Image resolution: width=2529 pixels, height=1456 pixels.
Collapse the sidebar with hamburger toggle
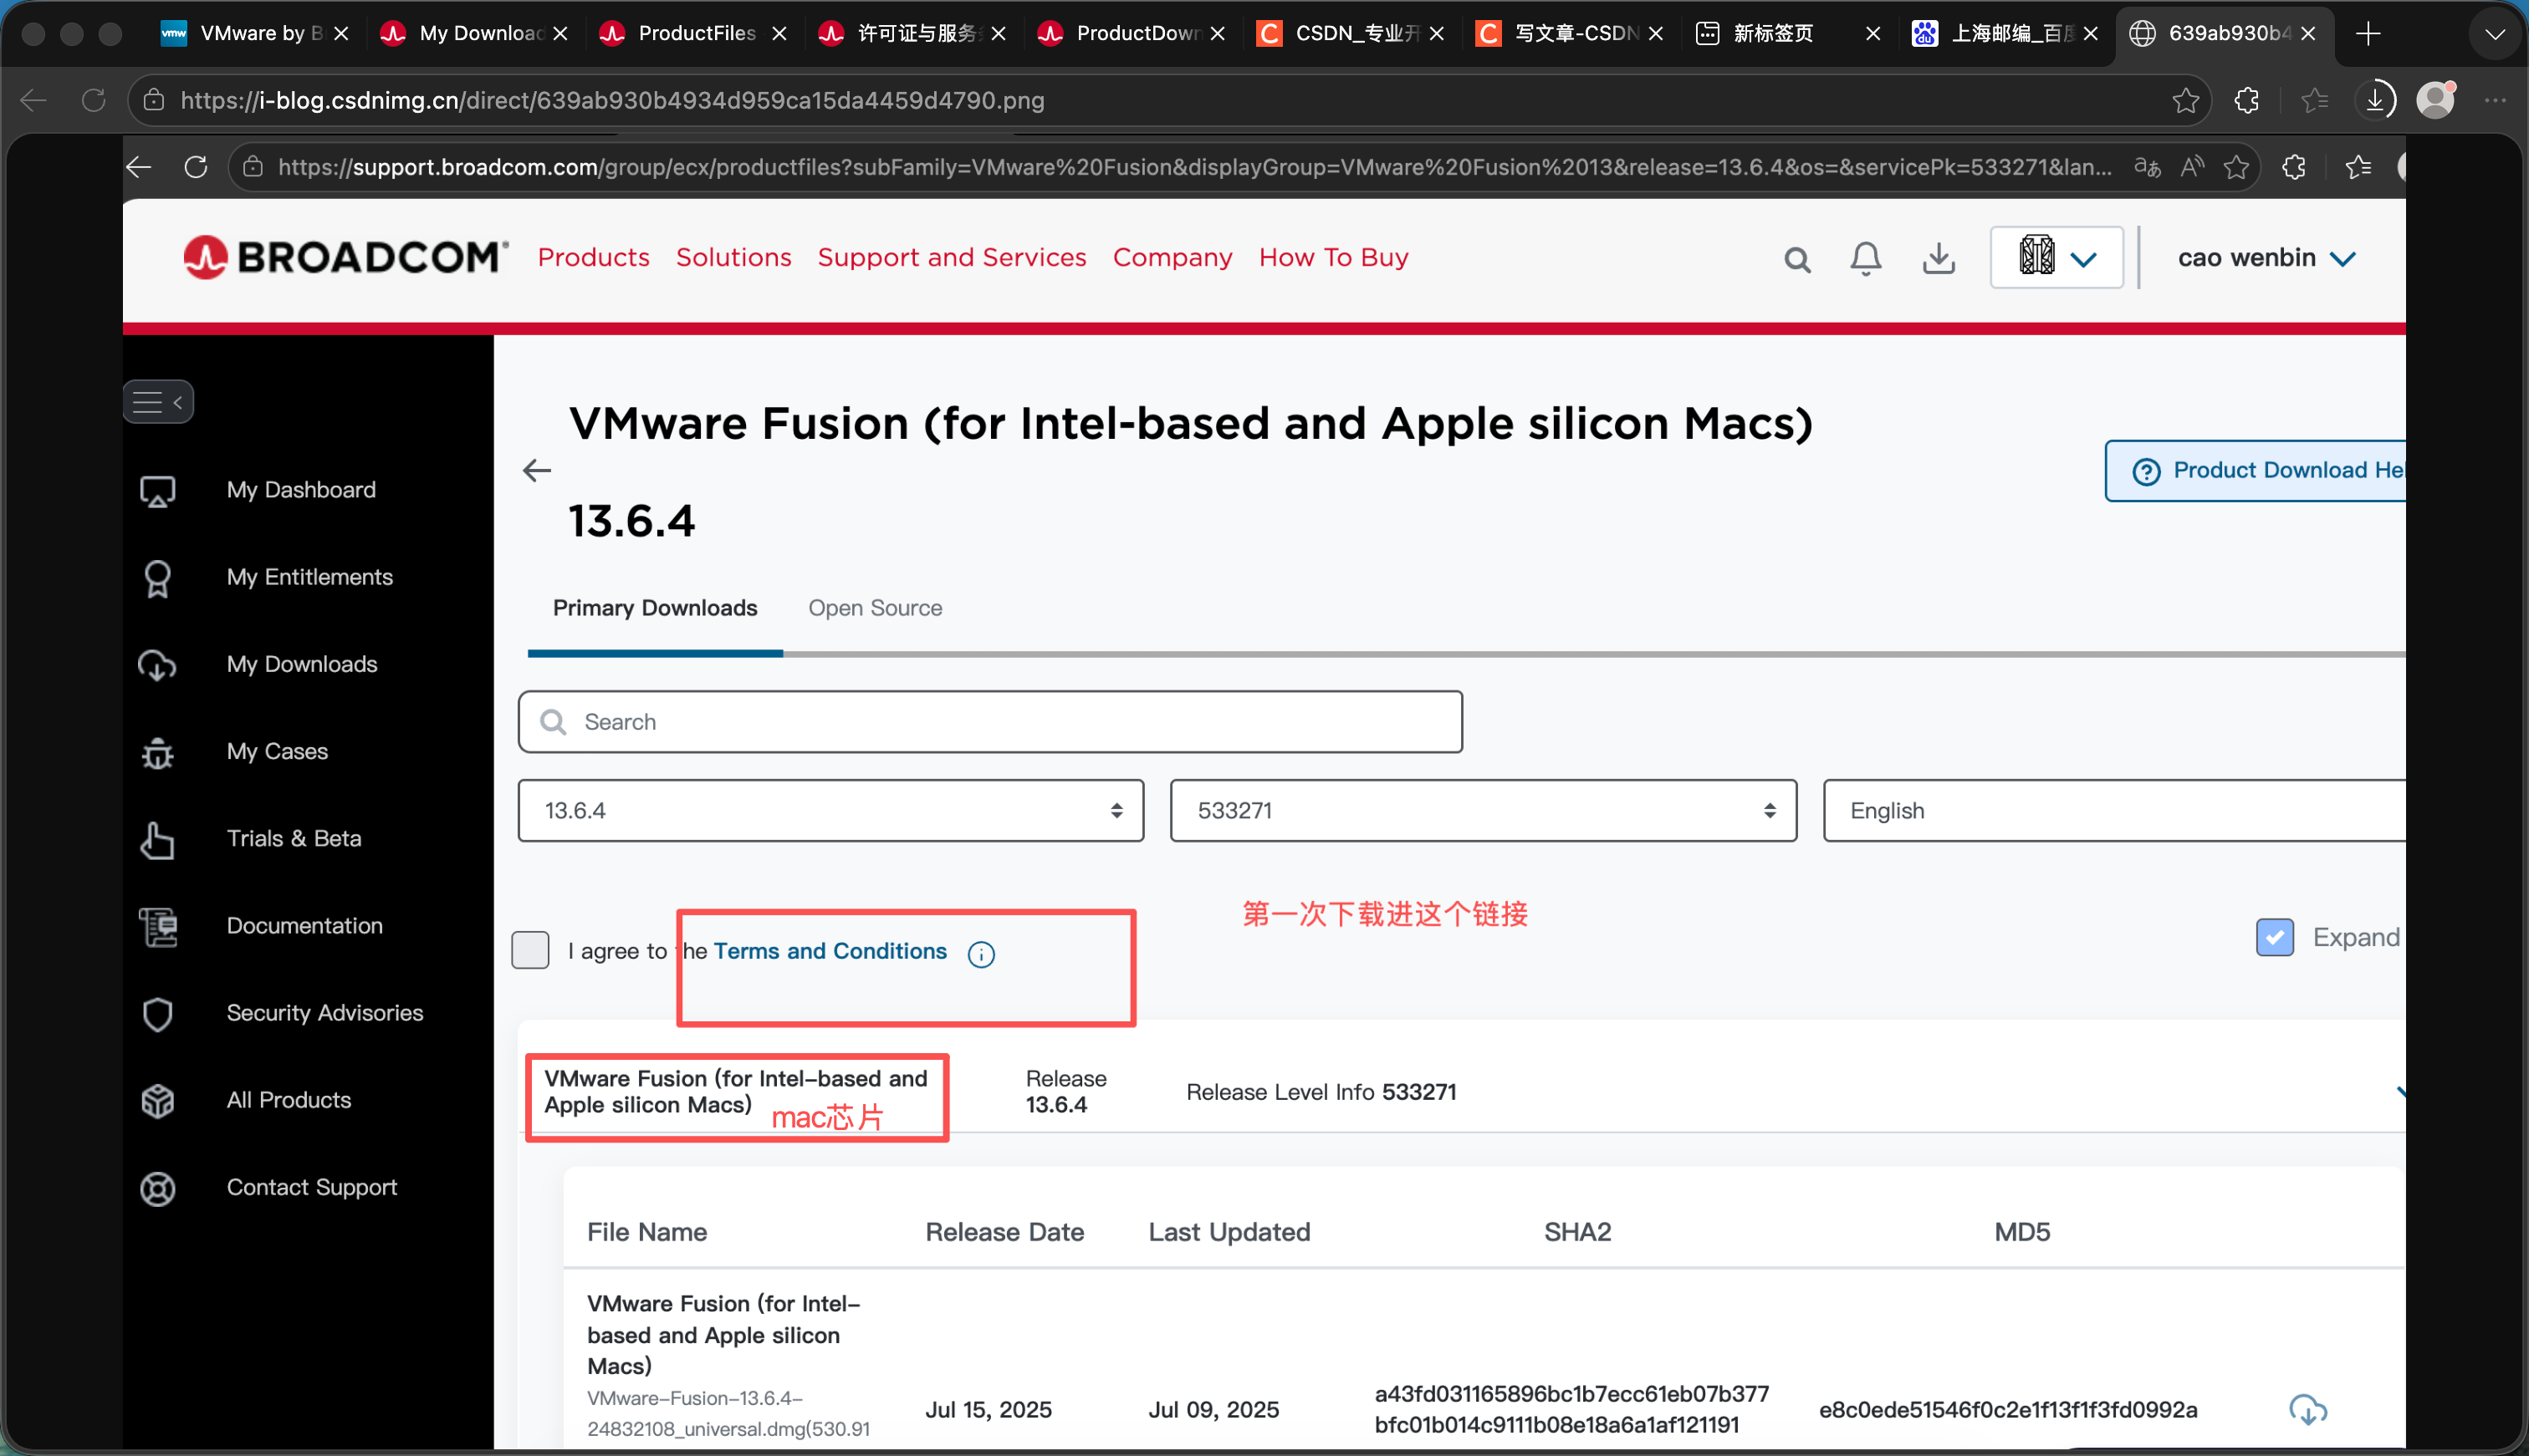coord(158,402)
